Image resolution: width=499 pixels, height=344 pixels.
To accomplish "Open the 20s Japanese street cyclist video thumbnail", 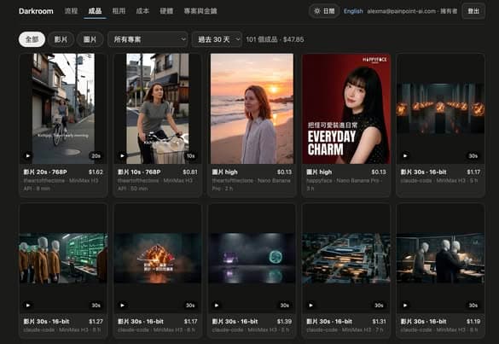I will (63, 108).
